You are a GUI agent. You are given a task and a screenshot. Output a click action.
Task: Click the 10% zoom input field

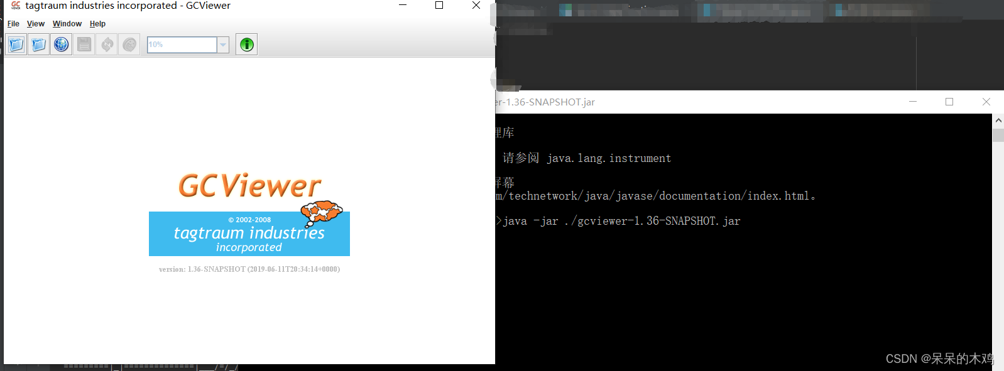[182, 45]
